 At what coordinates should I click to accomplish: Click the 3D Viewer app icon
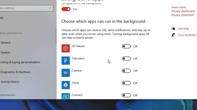(66, 48)
